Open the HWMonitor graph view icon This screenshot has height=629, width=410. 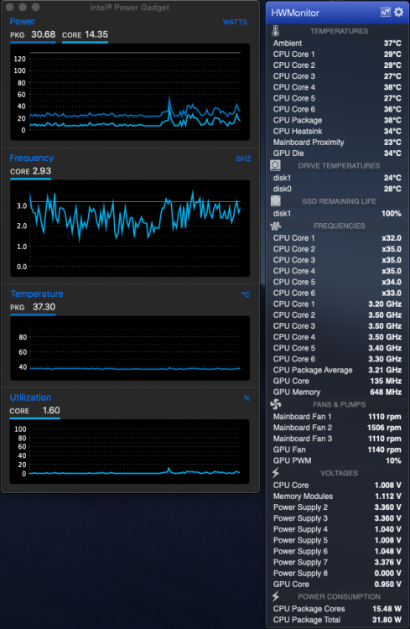tap(385, 12)
